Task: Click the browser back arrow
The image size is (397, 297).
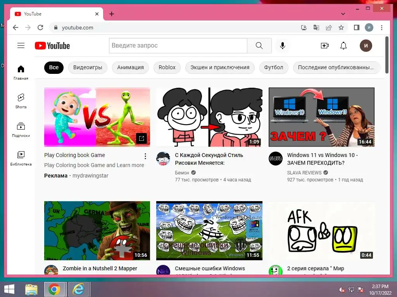Action: [x=16, y=27]
